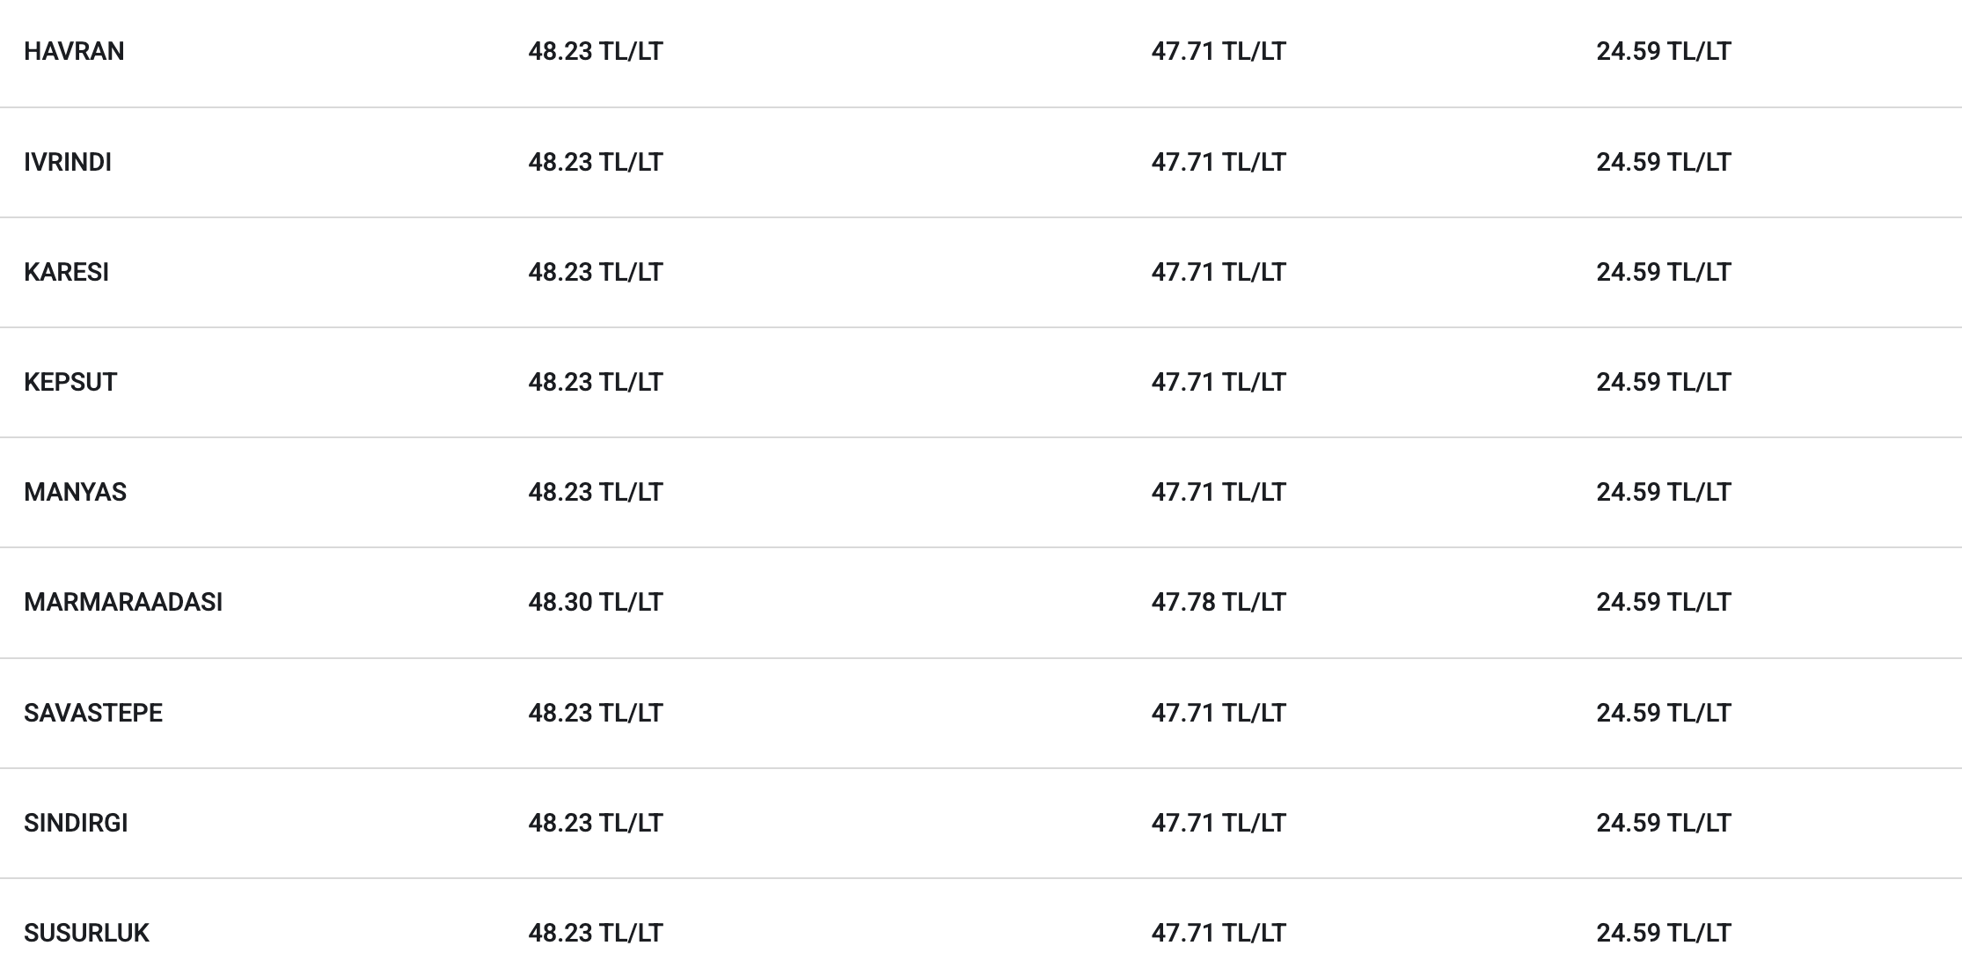Select IVRINDI's 47.71 TL/LT price
The width and height of the screenshot is (1962, 975).
(1219, 162)
